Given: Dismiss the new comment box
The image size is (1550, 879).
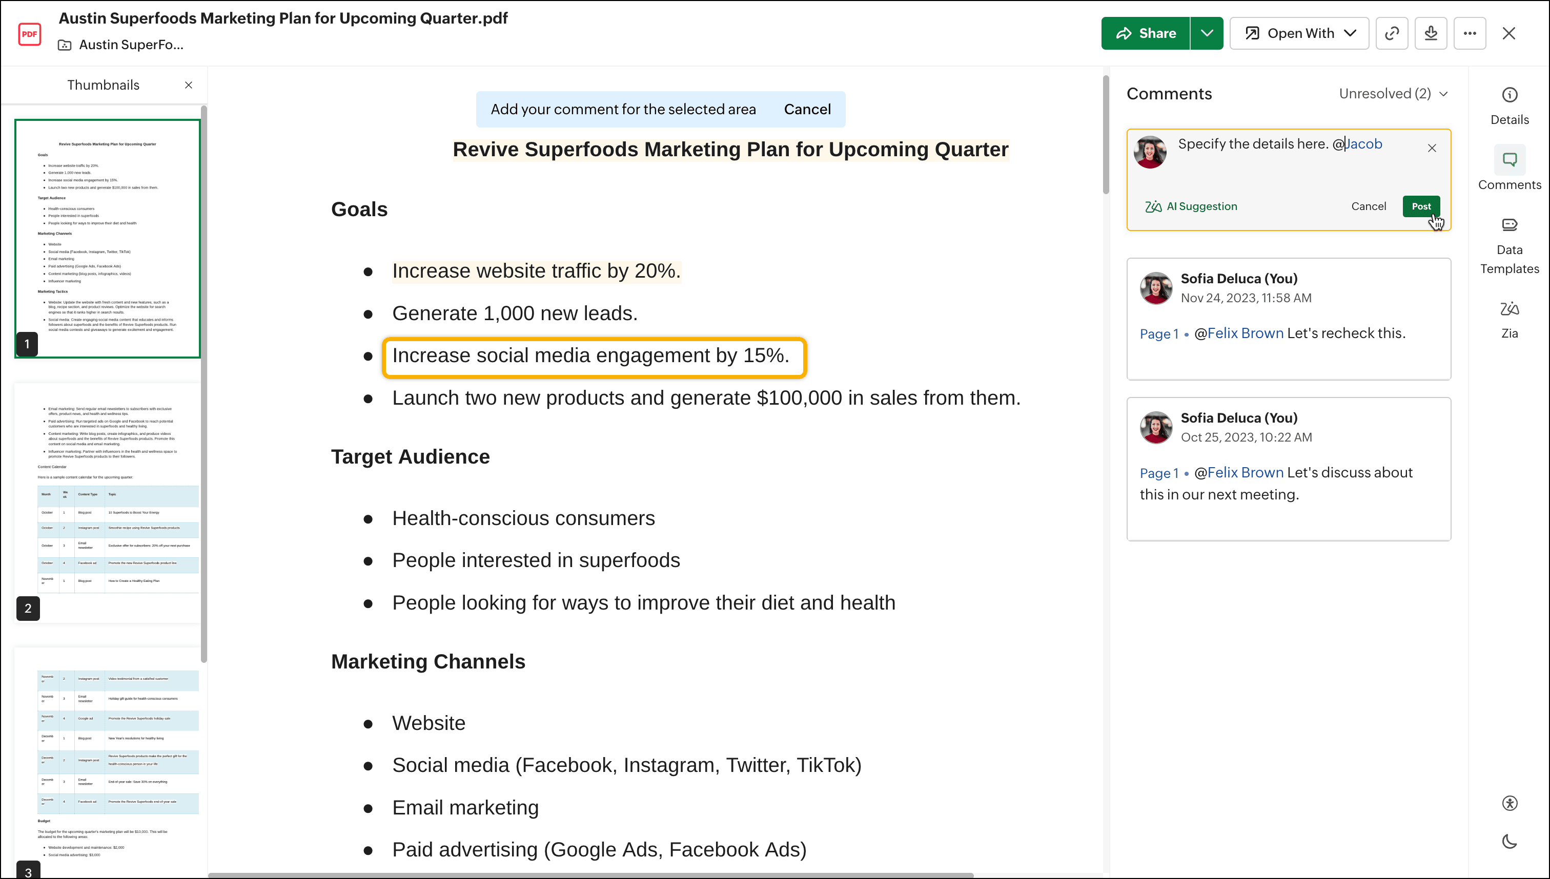Looking at the screenshot, I should [x=1432, y=148].
